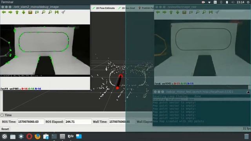The width and height of the screenshot is (251, 141).
Task: Open the system menu launcher in taskbar
Action: (4, 137)
